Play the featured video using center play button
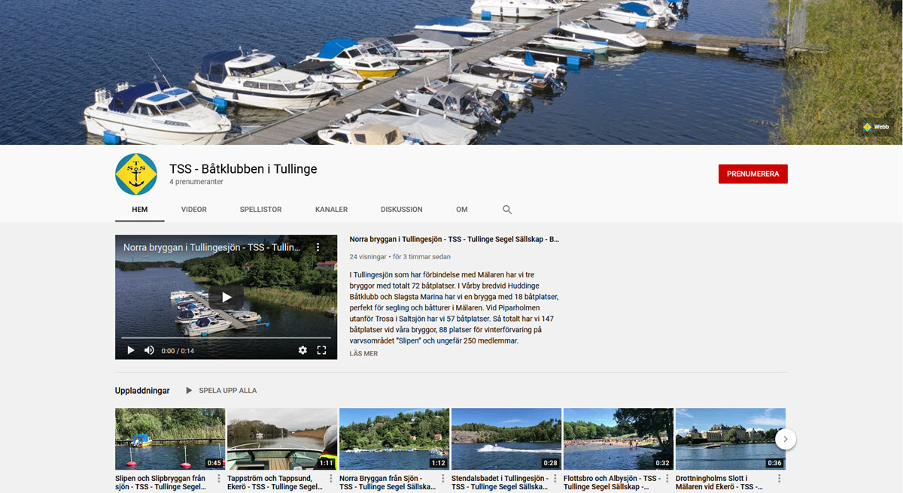Image resolution: width=903 pixels, height=493 pixels. point(227,297)
